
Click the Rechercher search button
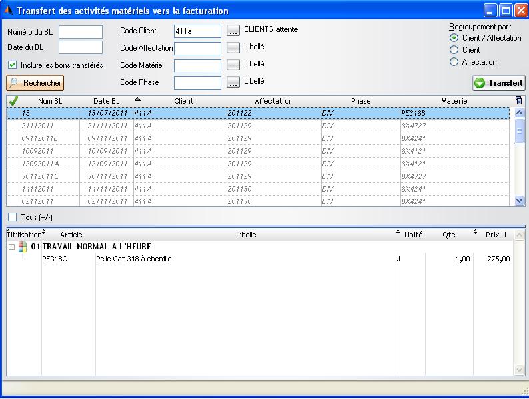coord(35,83)
